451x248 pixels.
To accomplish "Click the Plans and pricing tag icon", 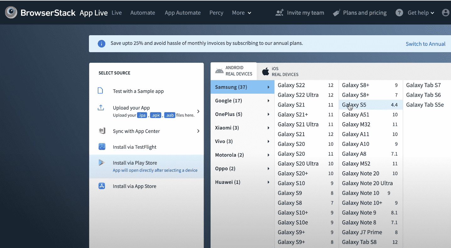I will coord(336,13).
